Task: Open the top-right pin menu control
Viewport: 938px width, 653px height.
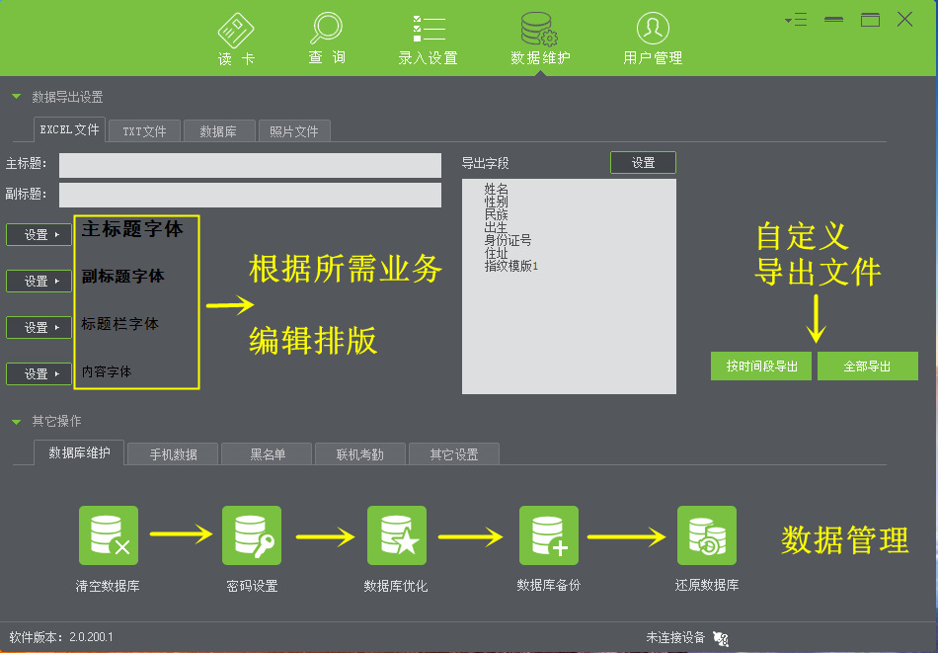Action: 796,18
